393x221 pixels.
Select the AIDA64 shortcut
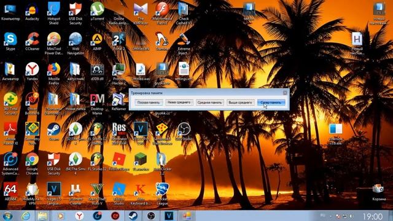[x=10, y=192]
